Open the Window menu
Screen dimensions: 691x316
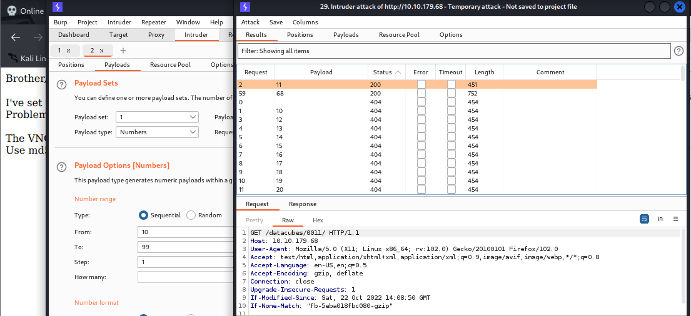(188, 22)
